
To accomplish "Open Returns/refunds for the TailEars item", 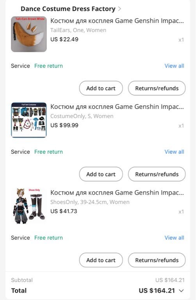I will pos(157,88).
